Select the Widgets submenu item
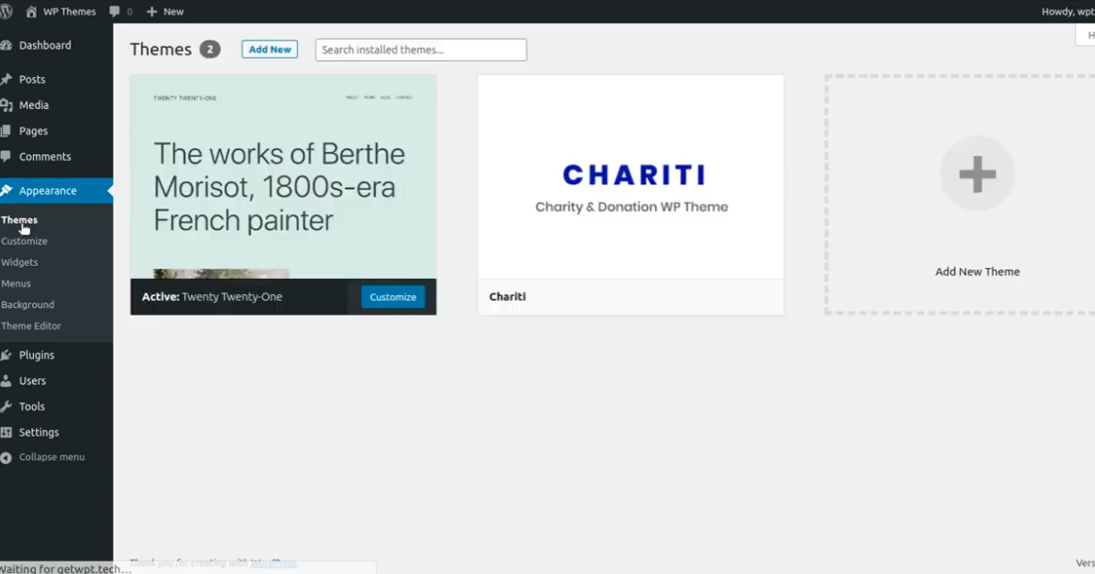This screenshot has width=1095, height=574. tap(20, 262)
